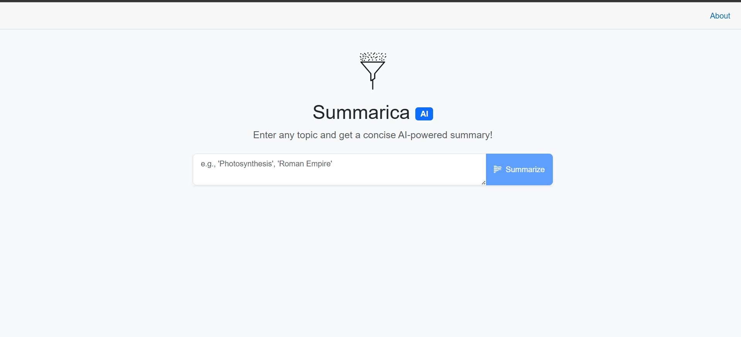This screenshot has width=741, height=337.
Task: Select the Summarica funnel emblem
Action: [372, 71]
